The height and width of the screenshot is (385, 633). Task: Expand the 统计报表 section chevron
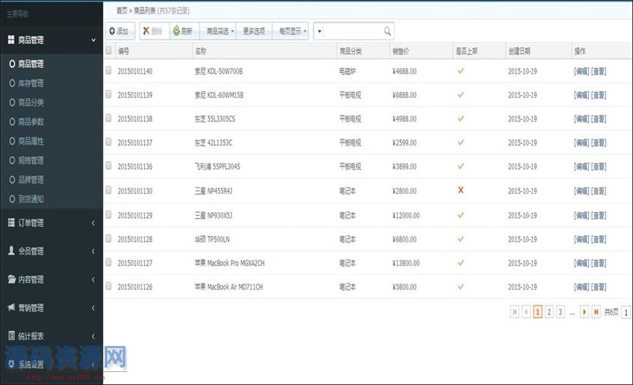(x=93, y=336)
